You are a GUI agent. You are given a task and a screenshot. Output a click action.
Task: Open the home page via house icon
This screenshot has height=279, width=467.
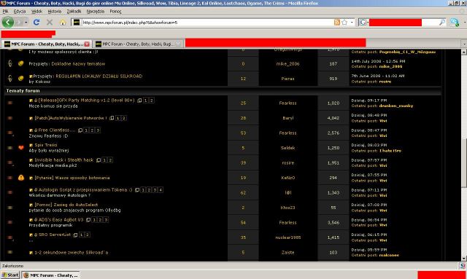63,23
